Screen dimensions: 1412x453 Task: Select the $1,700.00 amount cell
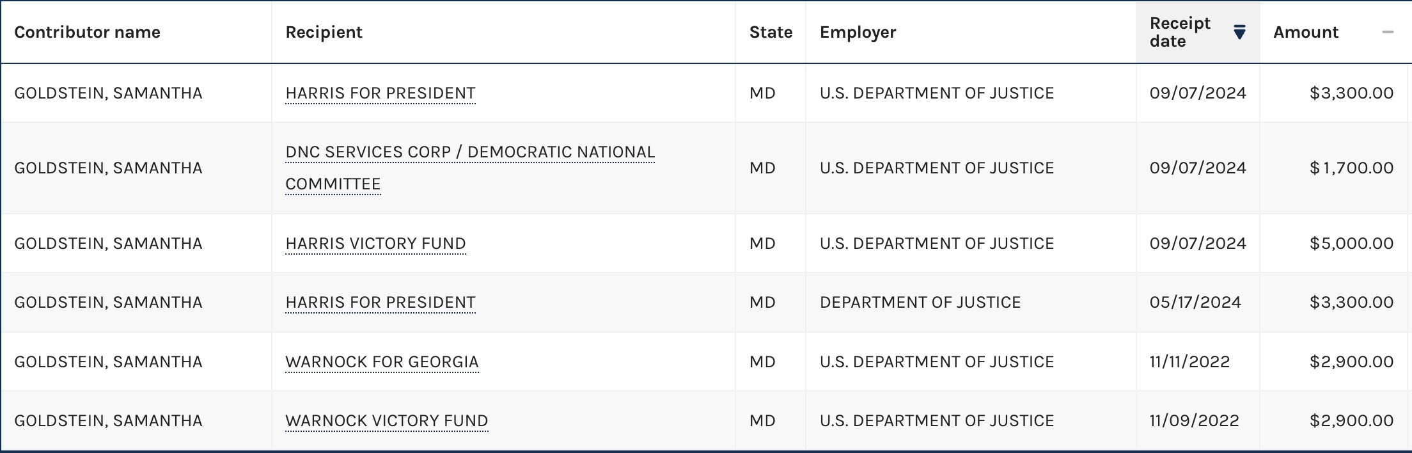[x=1351, y=168]
